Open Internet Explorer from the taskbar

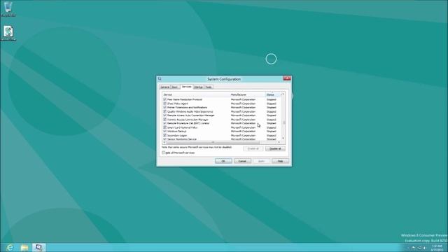click(x=10, y=247)
